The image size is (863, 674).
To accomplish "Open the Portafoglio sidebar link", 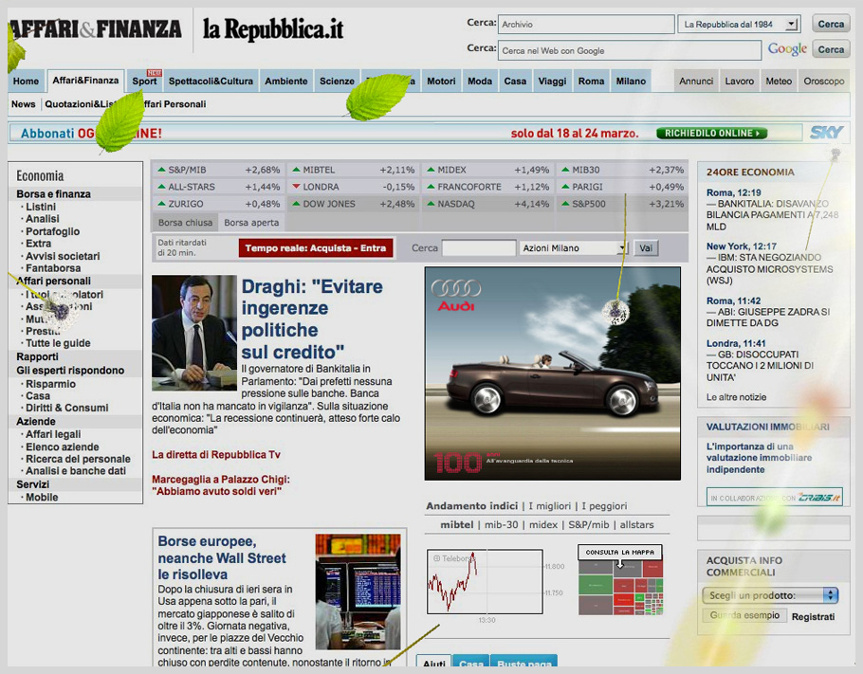I will click(x=53, y=231).
